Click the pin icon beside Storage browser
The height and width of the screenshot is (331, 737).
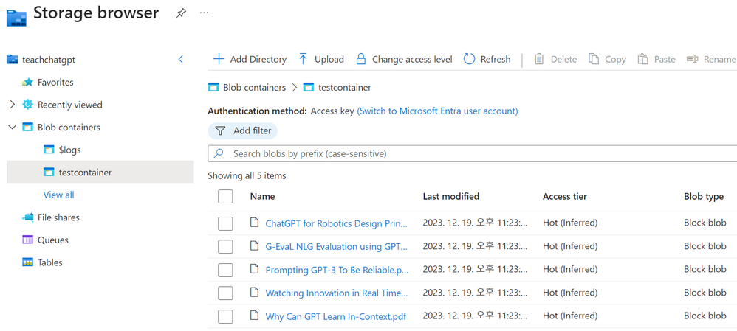181,13
